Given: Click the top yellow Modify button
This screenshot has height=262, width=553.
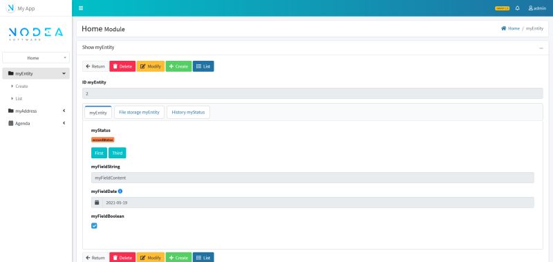Looking at the screenshot, I should click(x=151, y=66).
